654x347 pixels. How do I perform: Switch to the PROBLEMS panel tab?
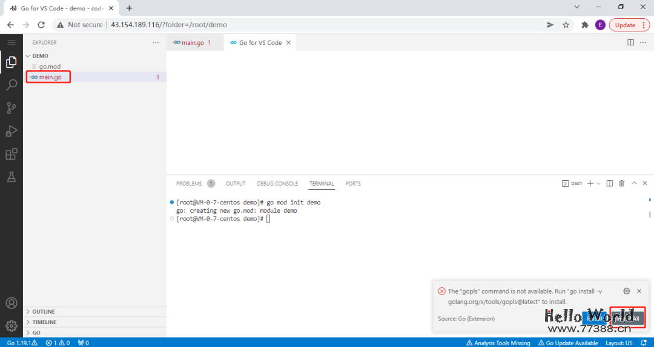(x=189, y=183)
